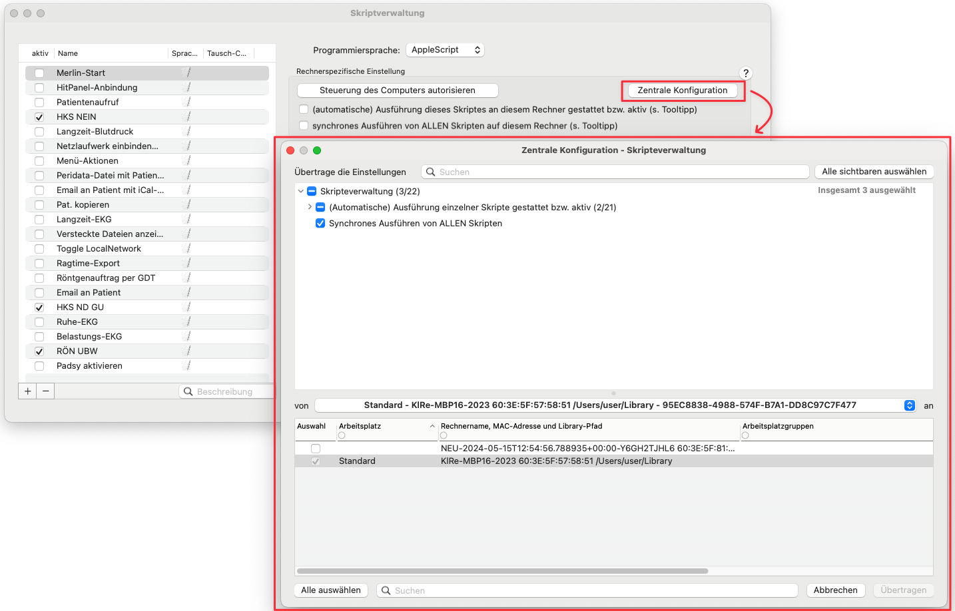Viewport: 955px width, 611px height.
Task: Toggle the HKS NEIN aktiv checkbox
Action: 39,117
